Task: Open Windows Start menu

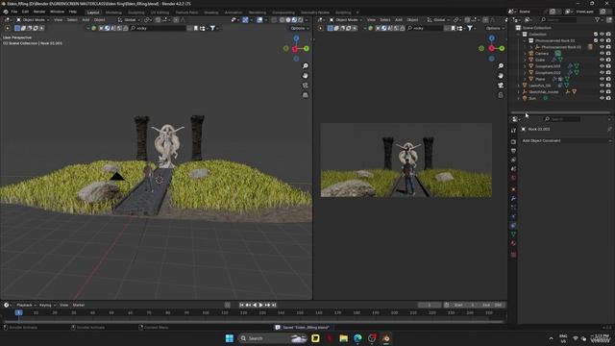Action: 230,338
